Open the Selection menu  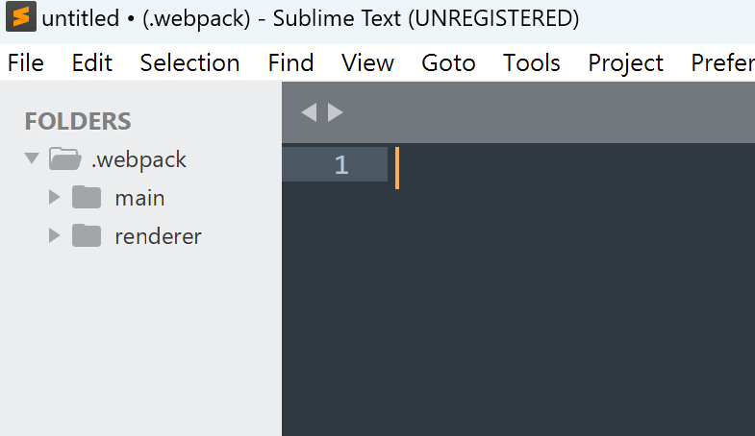[x=189, y=63]
